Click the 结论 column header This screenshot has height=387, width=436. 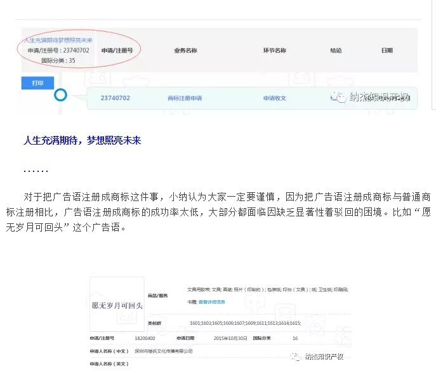(336, 50)
